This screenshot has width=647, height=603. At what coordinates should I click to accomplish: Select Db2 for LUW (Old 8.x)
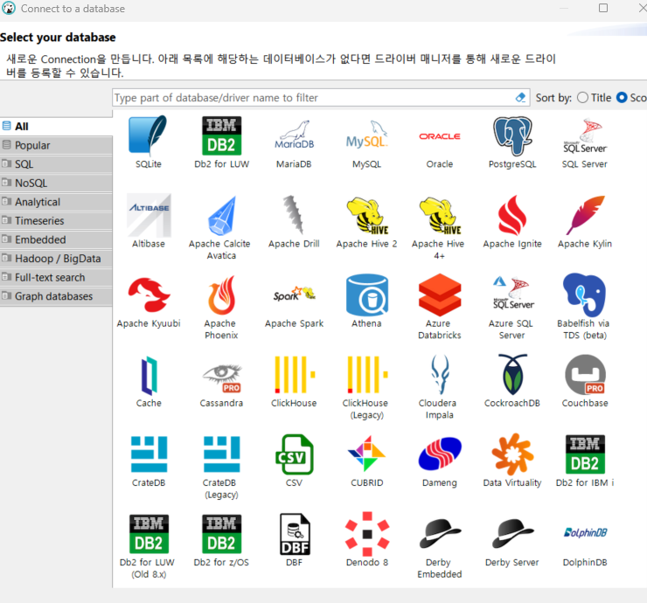[149, 534]
